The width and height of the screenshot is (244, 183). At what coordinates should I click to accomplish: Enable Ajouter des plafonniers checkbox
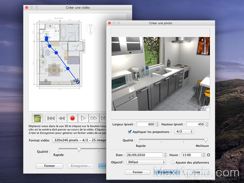173,162
